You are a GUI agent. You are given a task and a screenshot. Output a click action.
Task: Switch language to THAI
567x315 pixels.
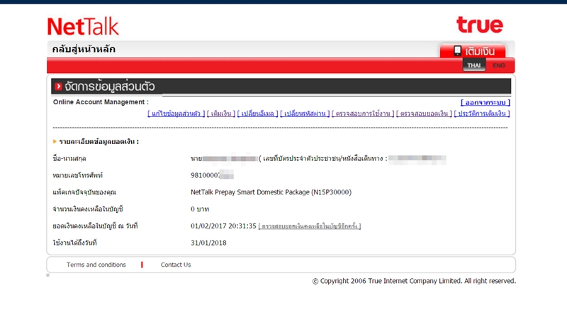pyautogui.click(x=474, y=65)
